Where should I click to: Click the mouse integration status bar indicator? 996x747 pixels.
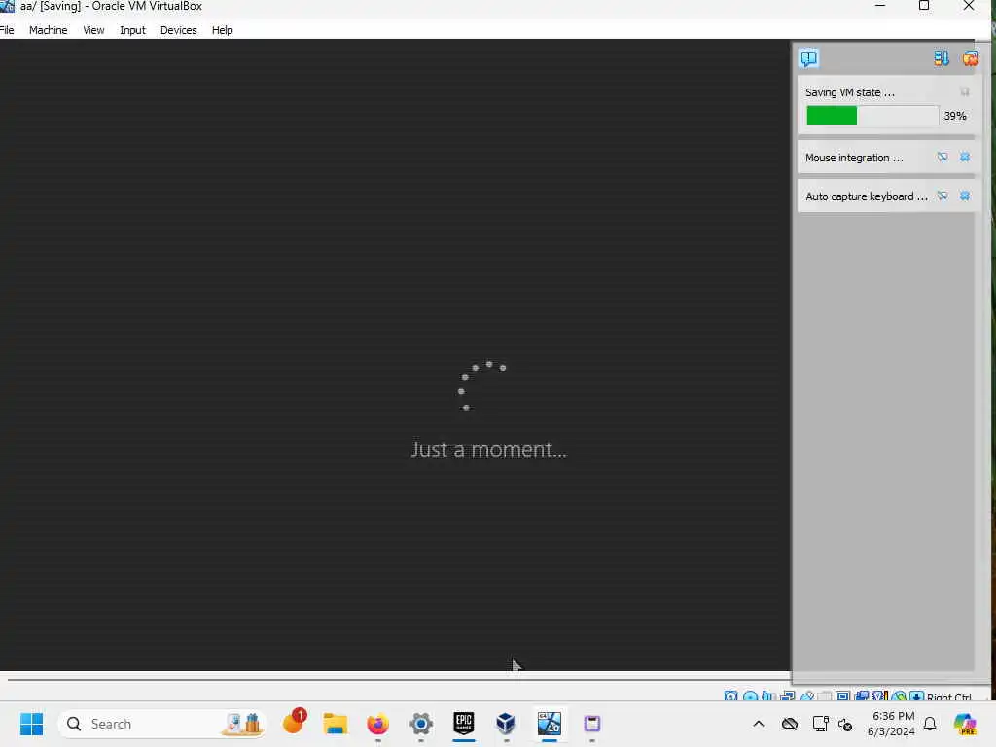(x=899, y=696)
